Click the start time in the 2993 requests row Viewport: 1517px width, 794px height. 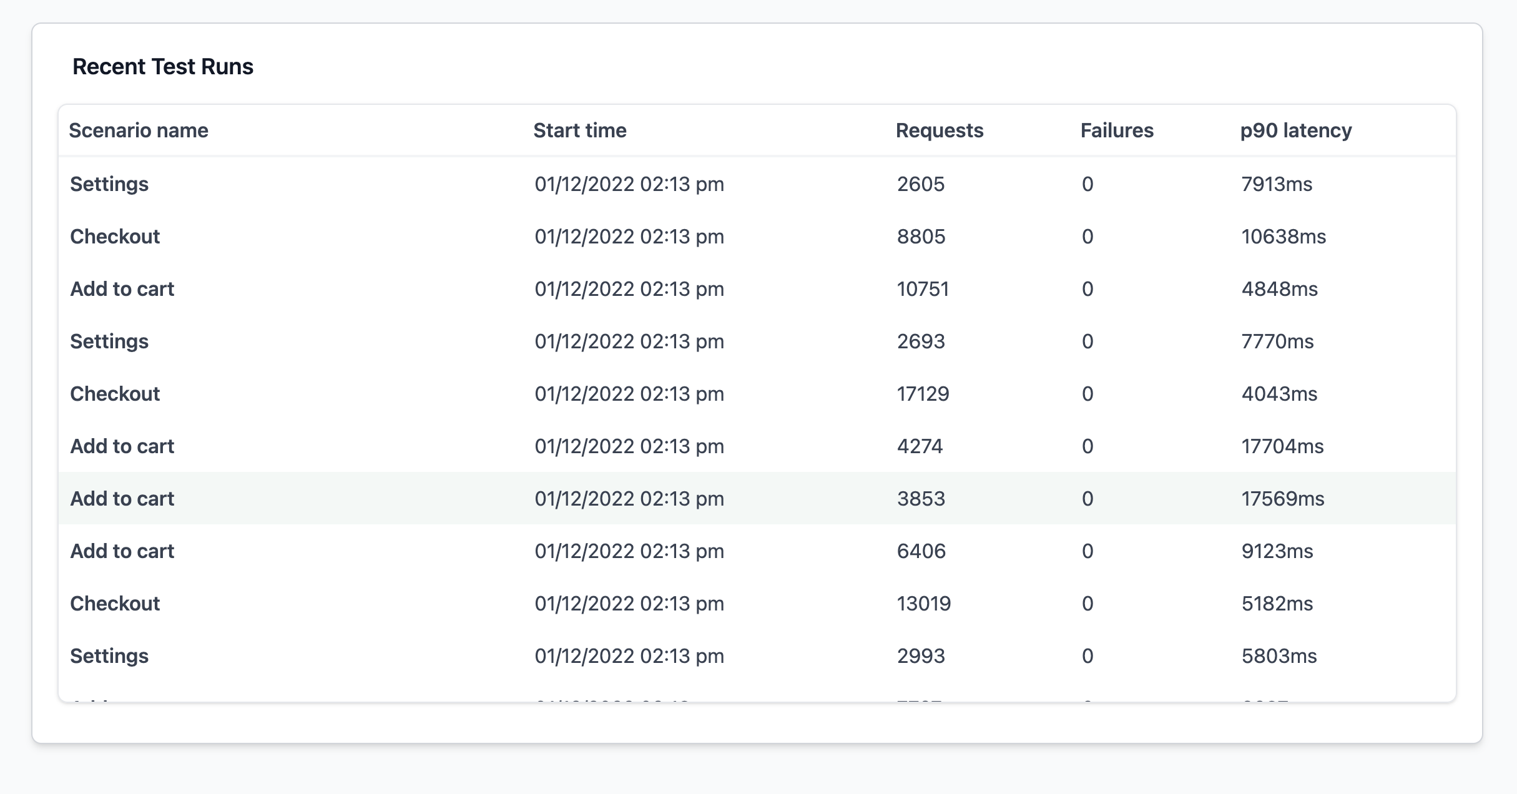pyautogui.click(x=629, y=656)
